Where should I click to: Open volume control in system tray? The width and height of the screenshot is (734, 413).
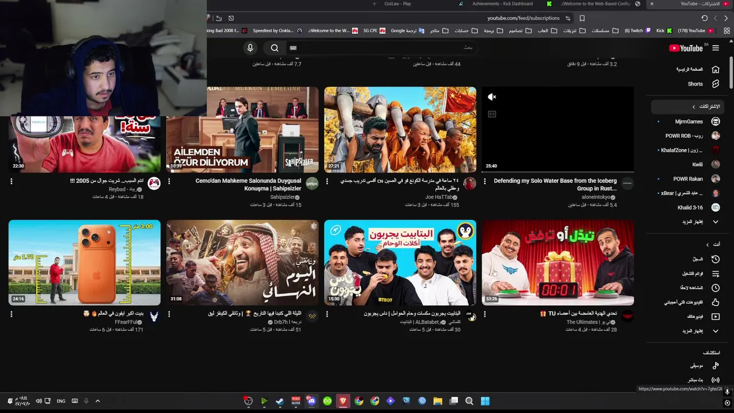tap(38, 401)
